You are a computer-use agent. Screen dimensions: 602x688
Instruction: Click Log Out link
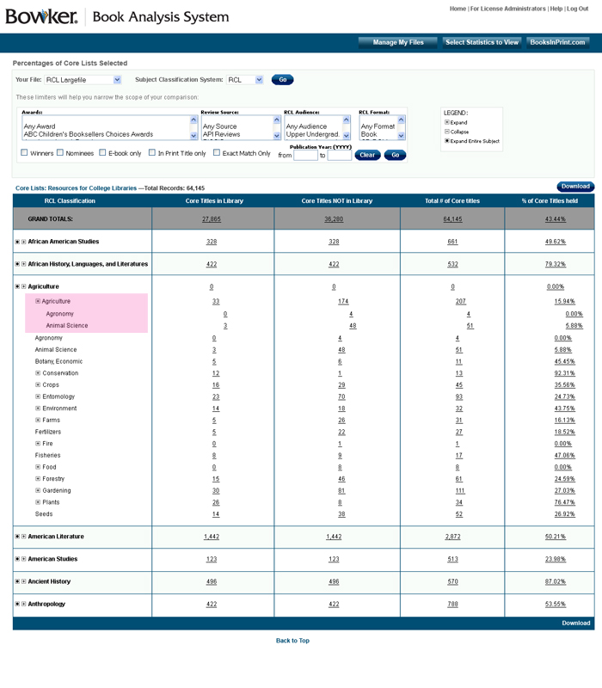click(577, 9)
